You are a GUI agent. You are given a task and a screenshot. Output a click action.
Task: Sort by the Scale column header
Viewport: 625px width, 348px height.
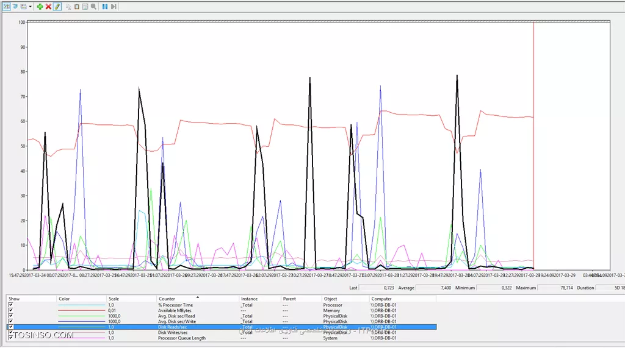pyautogui.click(x=132, y=299)
